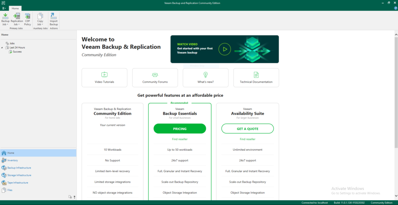
Task: Click the "Unlimited environment" text
Action: coord(248,150)
